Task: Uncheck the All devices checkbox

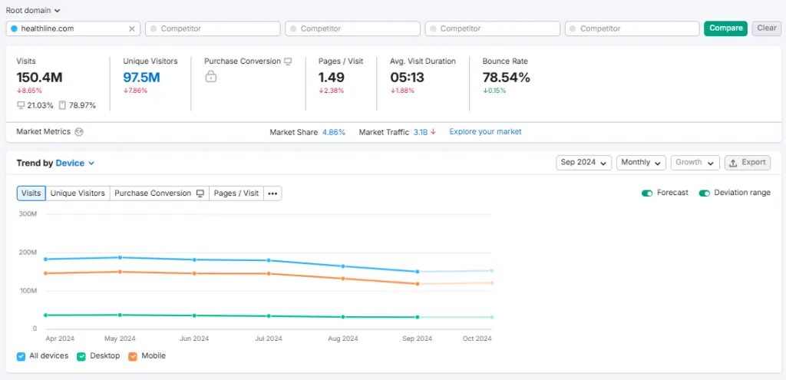Action: (x=21, y=356)
